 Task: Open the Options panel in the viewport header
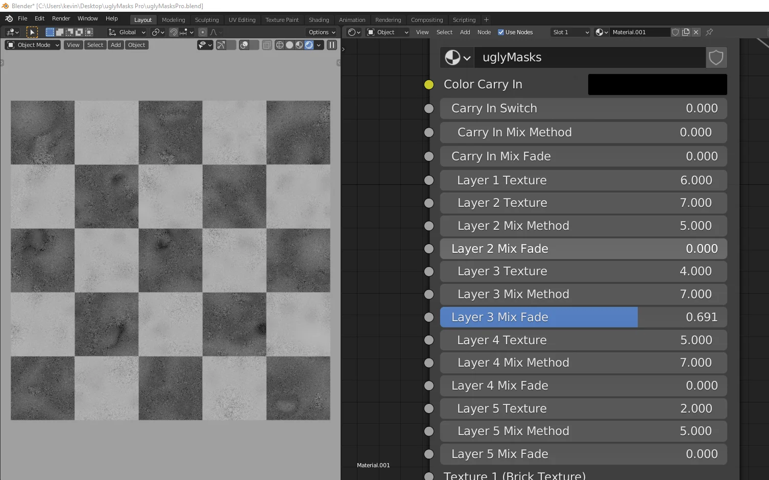(x=321, y=32)
